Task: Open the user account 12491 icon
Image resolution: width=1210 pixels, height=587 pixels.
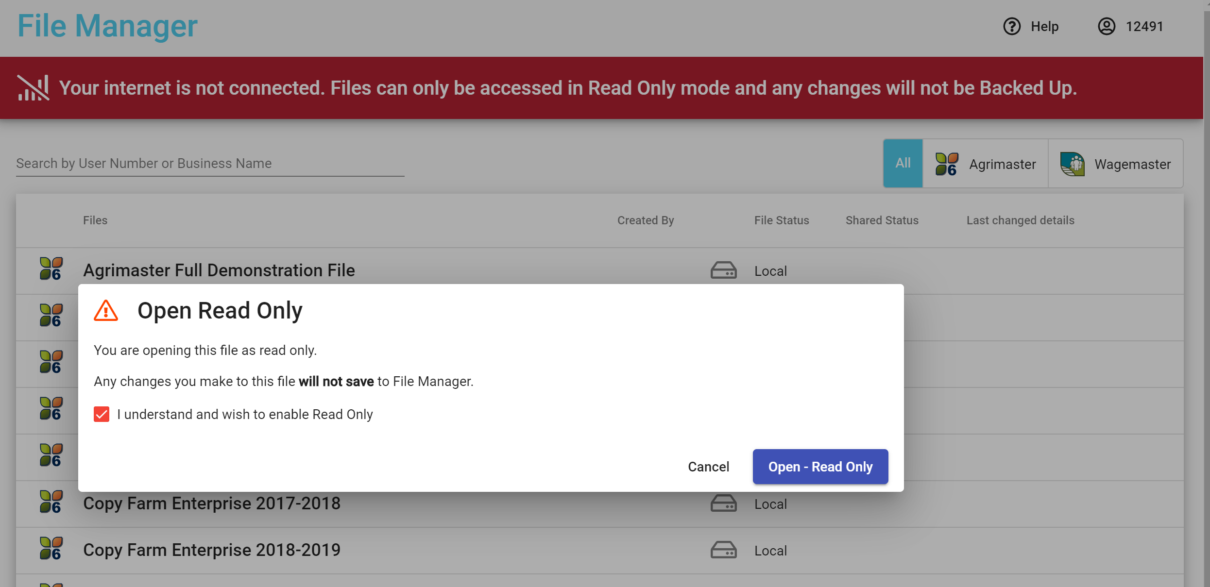Action: [x=1107, y=26]
